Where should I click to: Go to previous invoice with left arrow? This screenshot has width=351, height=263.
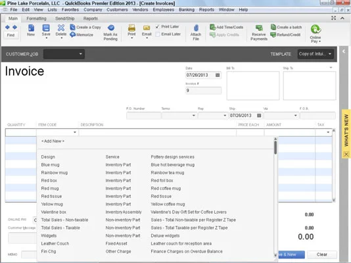click(7, 28)
